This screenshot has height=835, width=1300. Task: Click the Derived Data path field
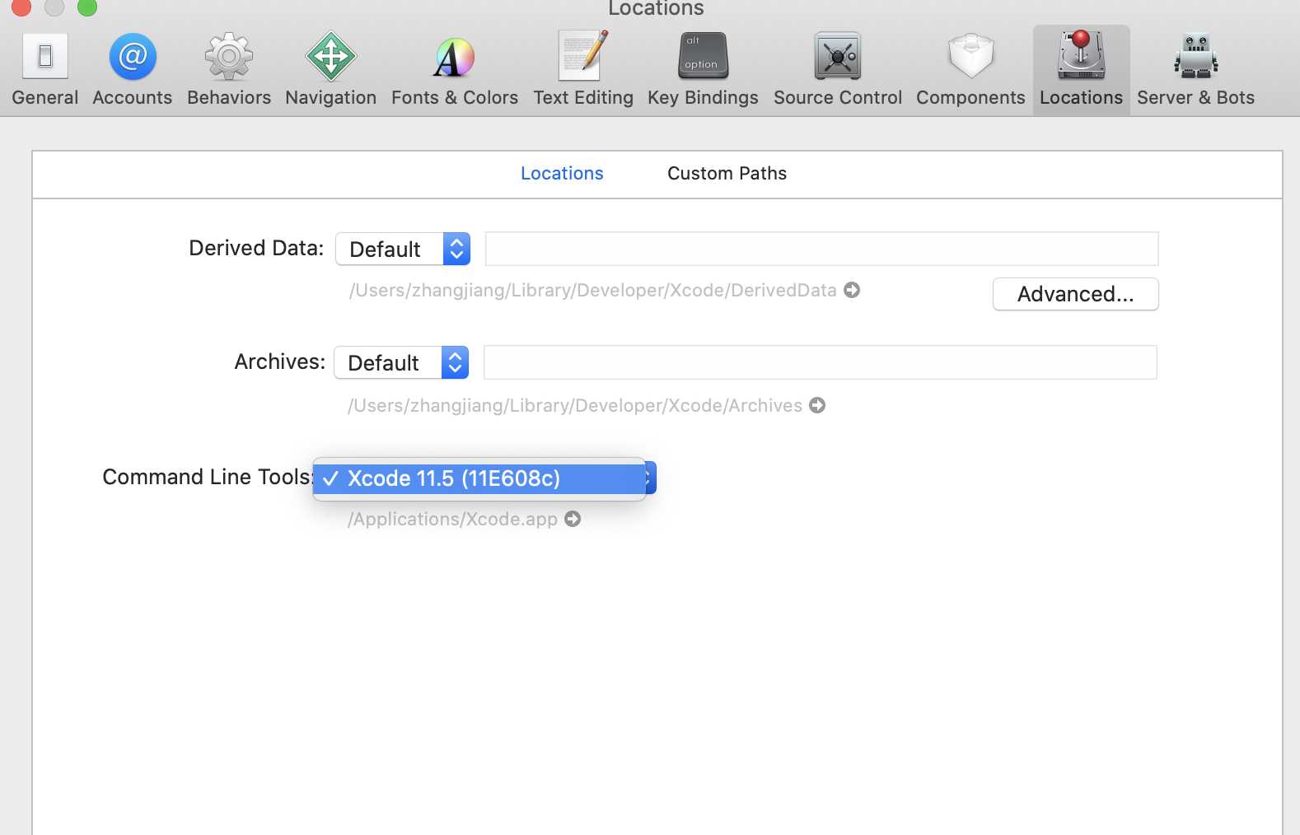tap(821, 249)
